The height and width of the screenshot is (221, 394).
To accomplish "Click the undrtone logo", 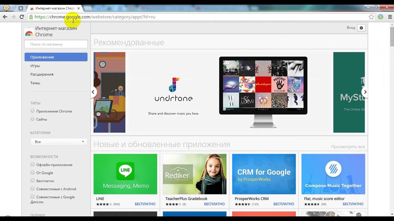I will (x=174, y=90).
